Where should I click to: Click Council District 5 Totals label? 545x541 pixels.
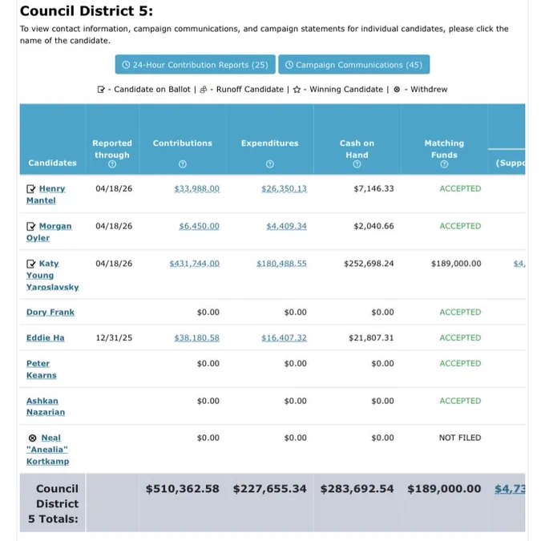[x=54, y=504]
